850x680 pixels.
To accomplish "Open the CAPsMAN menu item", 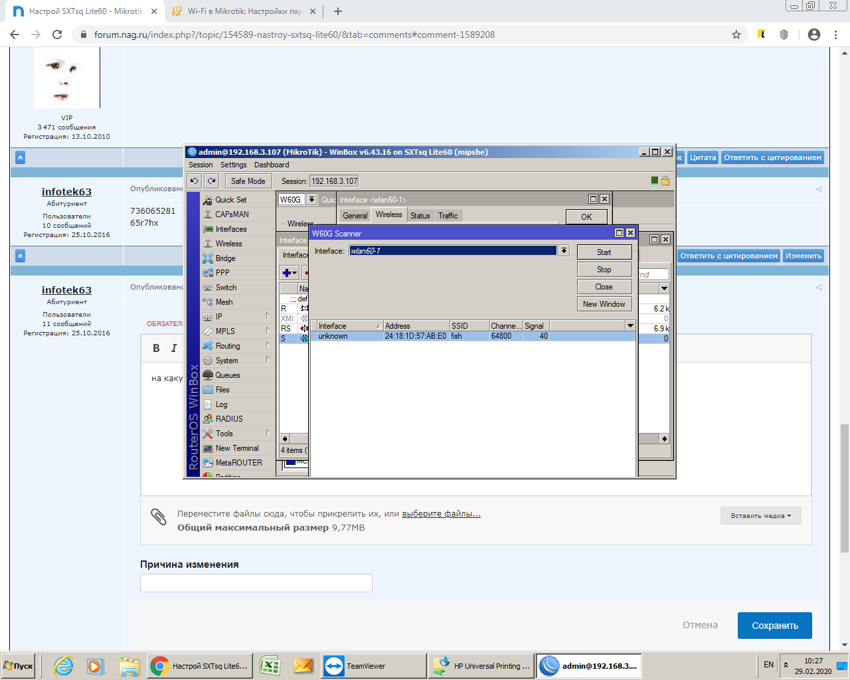I will point(232,214).
